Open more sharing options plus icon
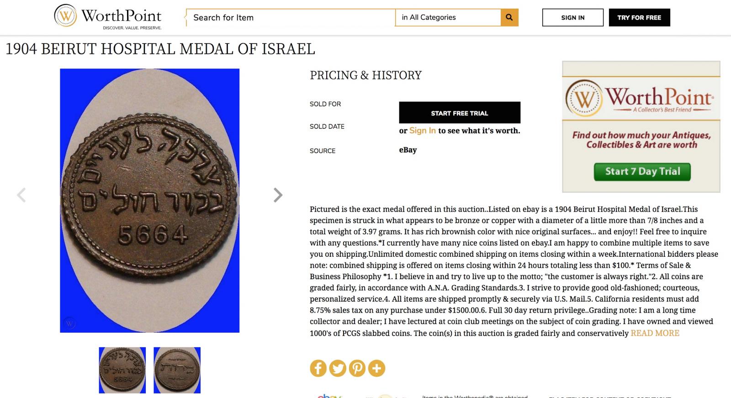Screen dimensions: 731x398 [x=377, y=368]
